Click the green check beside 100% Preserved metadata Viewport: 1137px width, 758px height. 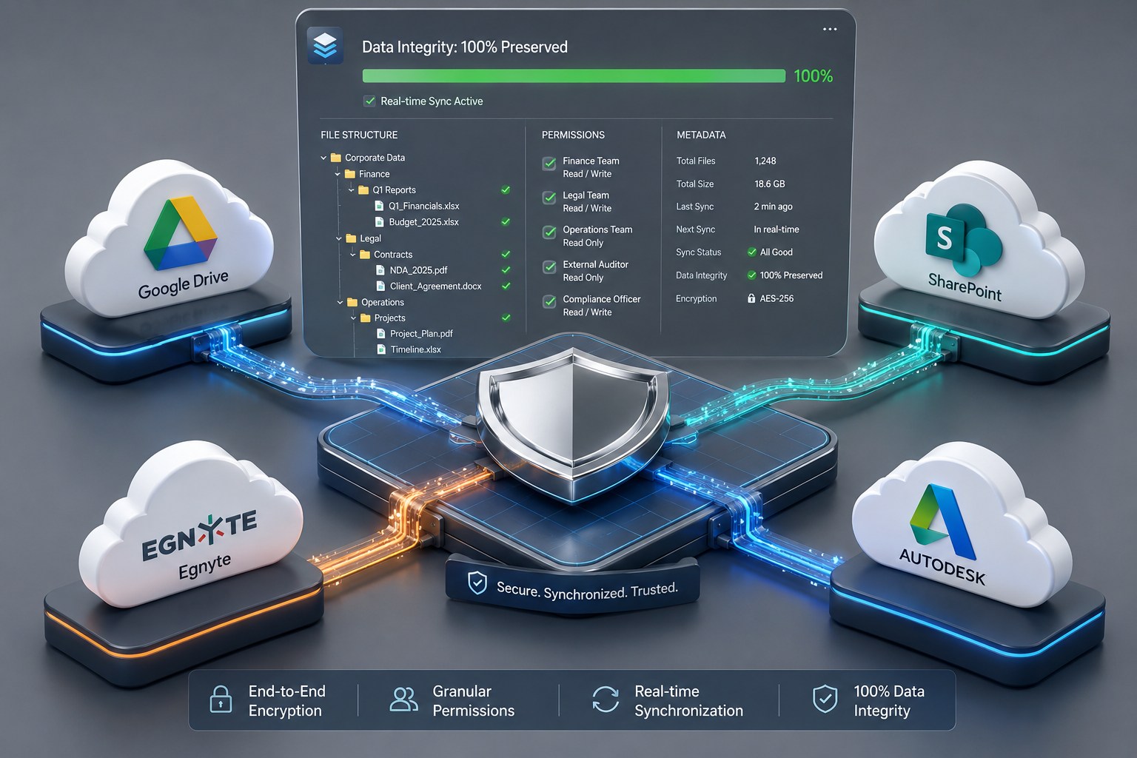pyautogui.click(x=752, y=275)
